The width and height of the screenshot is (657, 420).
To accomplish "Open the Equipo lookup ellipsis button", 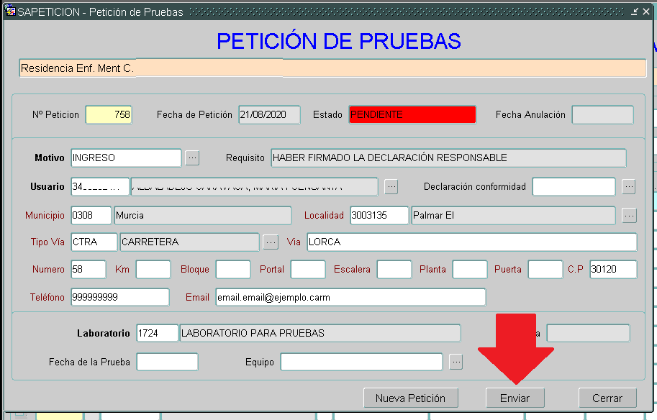I will click(x=456, y=362).
